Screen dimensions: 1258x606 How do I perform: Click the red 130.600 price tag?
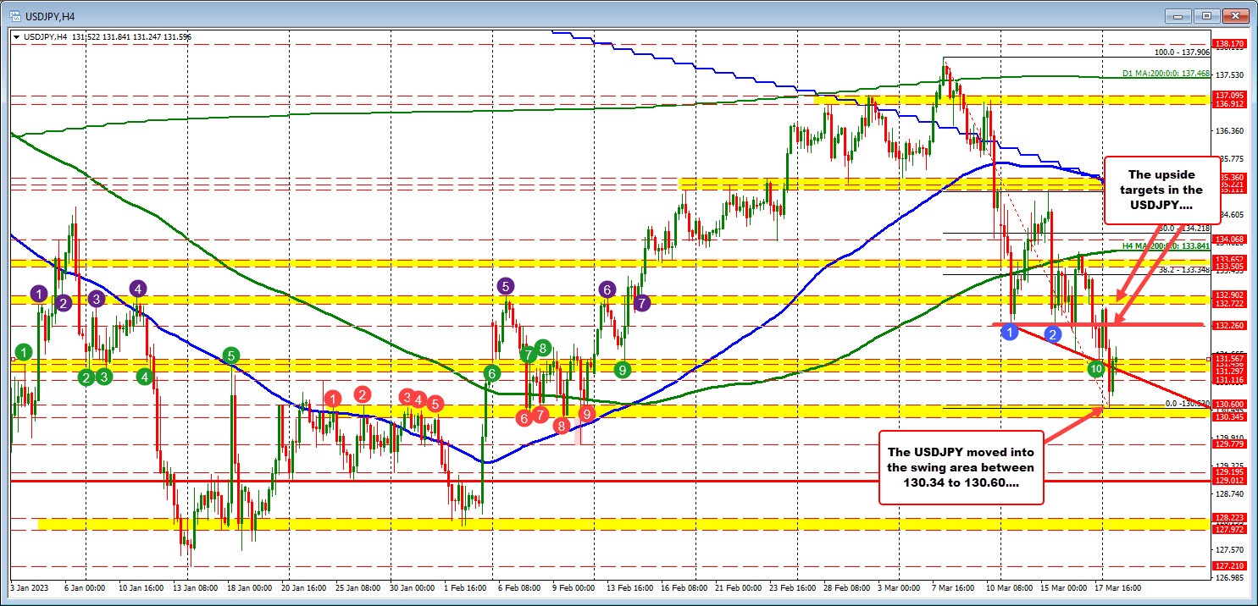pos(1228,405)
